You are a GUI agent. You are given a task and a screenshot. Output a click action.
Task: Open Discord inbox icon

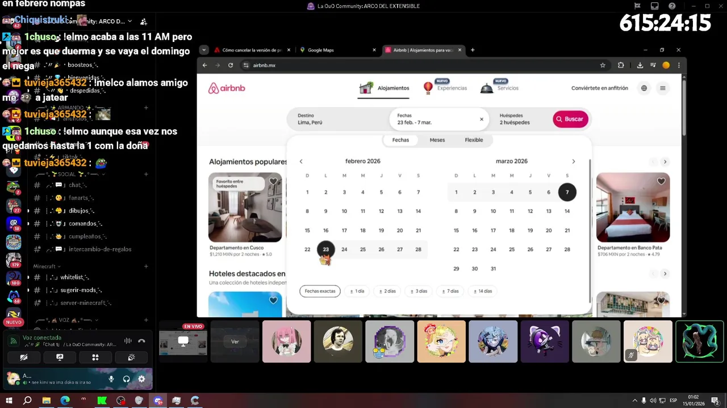[x=655, y=6]
